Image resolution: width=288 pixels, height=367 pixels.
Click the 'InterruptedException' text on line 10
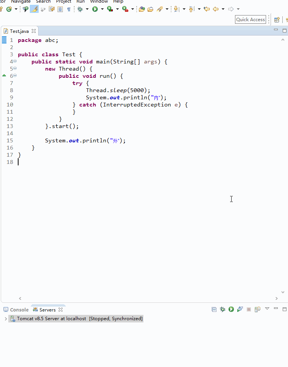[x=137, y=105]
